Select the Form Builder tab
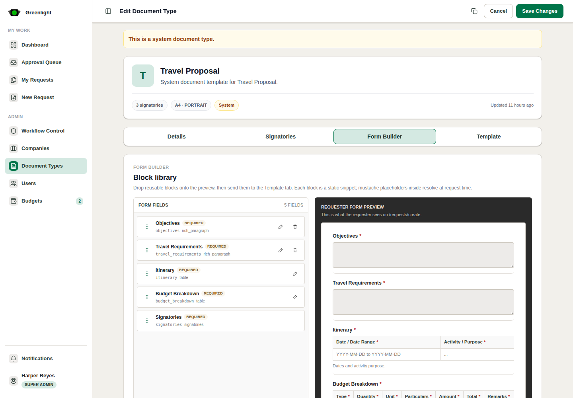 tap(385, 137)
